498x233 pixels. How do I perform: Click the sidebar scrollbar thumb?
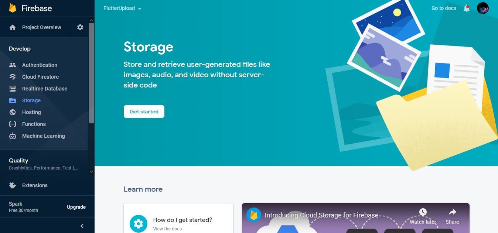click(x=92, y=73)
